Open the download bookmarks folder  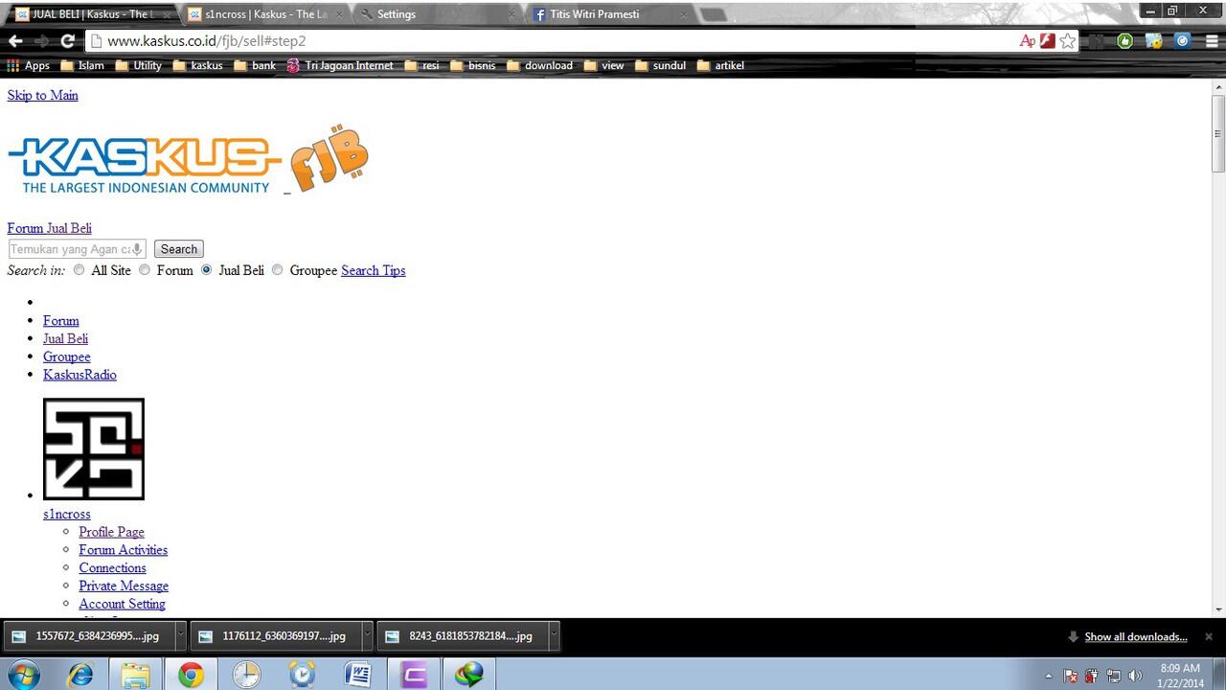click(x=539, y=65)
